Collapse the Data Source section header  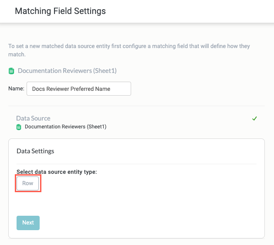pos(33,118)
